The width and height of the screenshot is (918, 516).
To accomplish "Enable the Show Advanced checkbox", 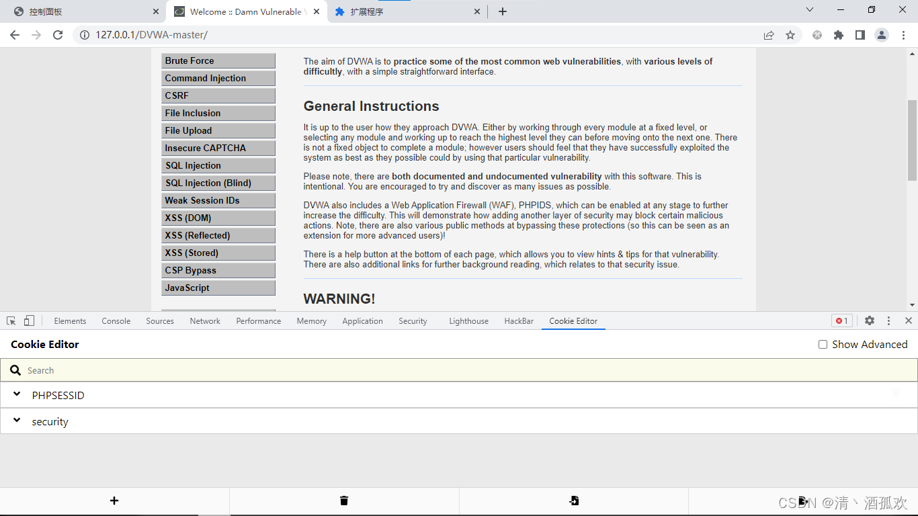I will click(x=823, y=344).
